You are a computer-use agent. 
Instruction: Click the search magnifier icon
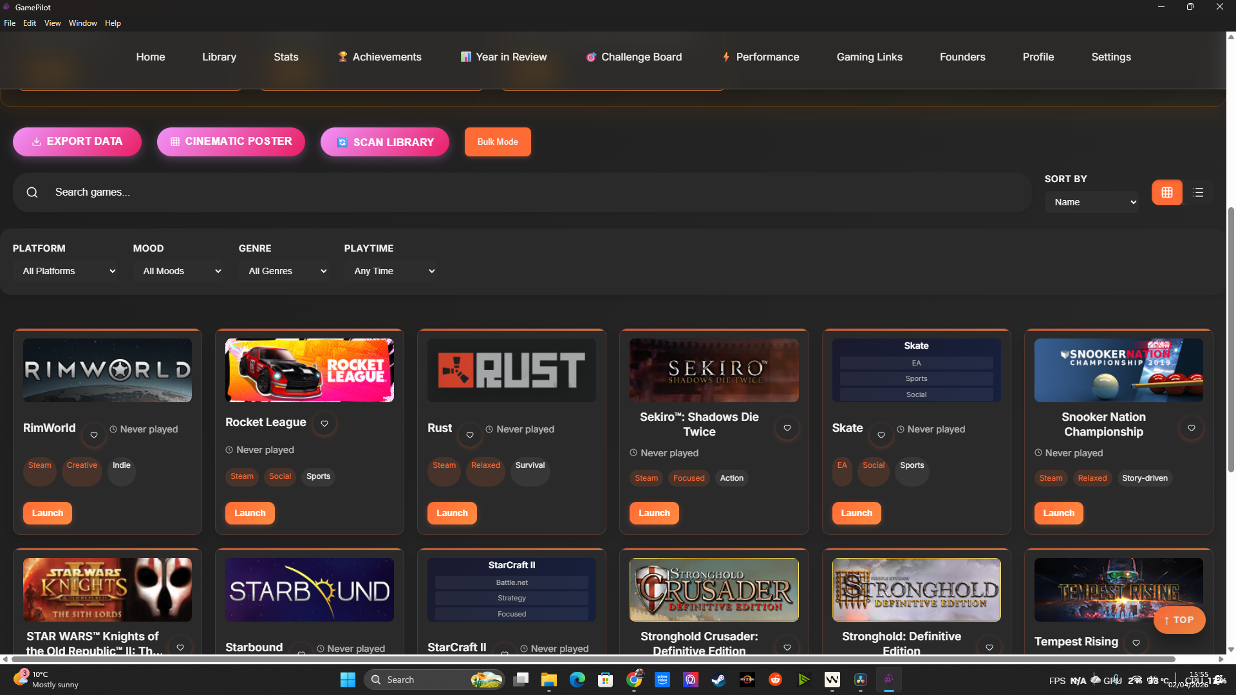(32, 192)
